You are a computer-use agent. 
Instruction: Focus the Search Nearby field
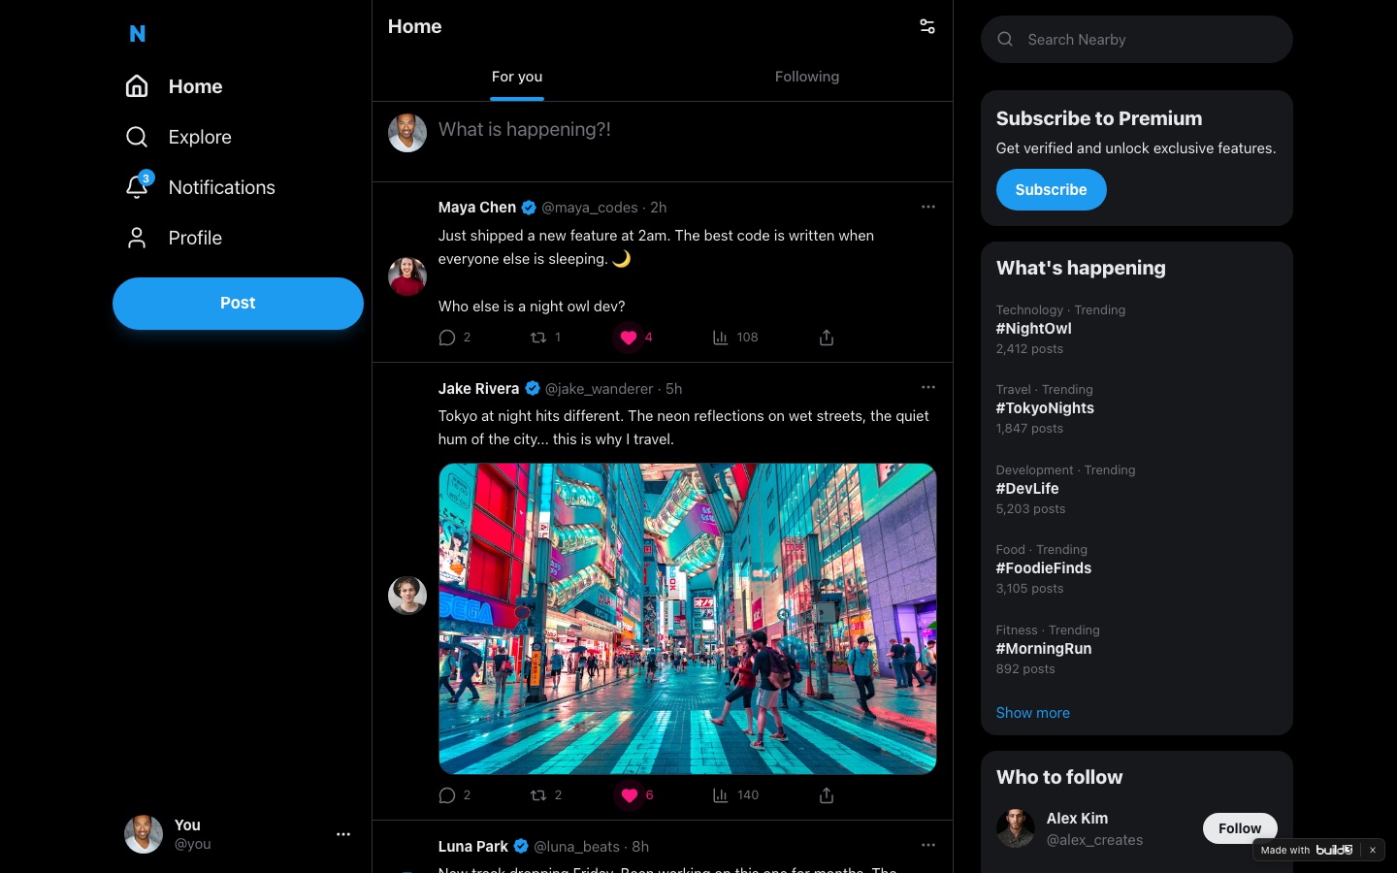pyautogui.click(x=1137, y=40)
